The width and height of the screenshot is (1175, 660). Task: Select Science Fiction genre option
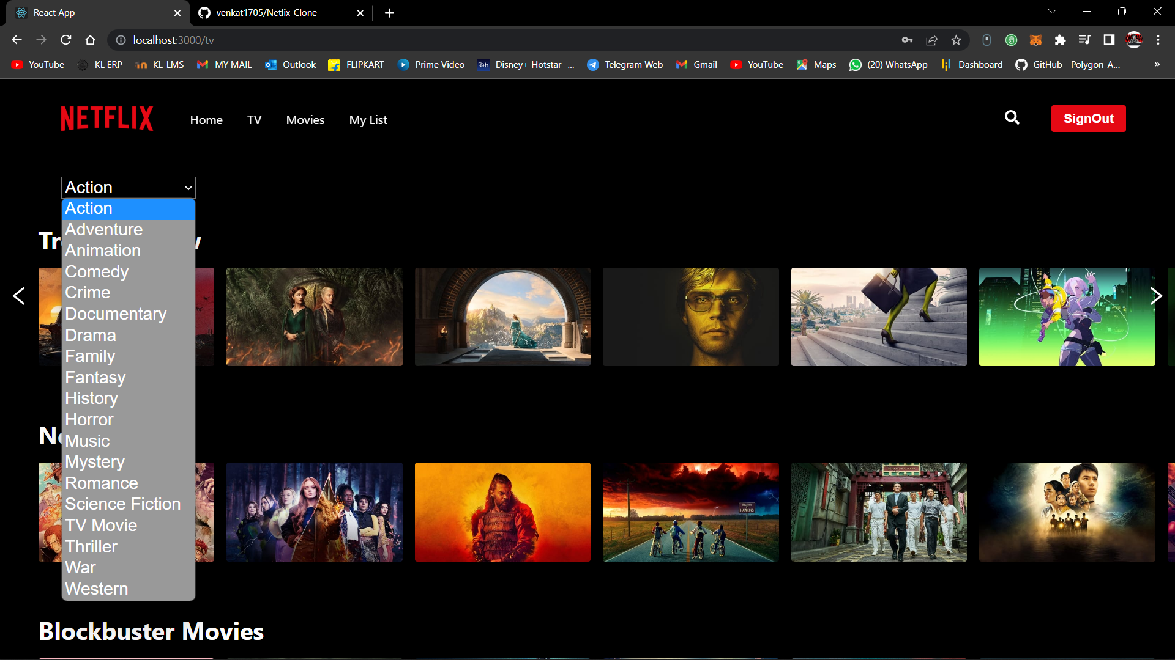point(129,504)
